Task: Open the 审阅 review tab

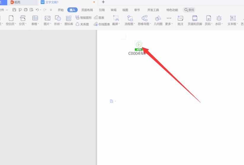Action: [114, 10]
